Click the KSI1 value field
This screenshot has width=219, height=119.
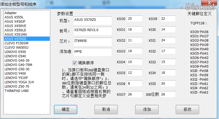(168, 40)
